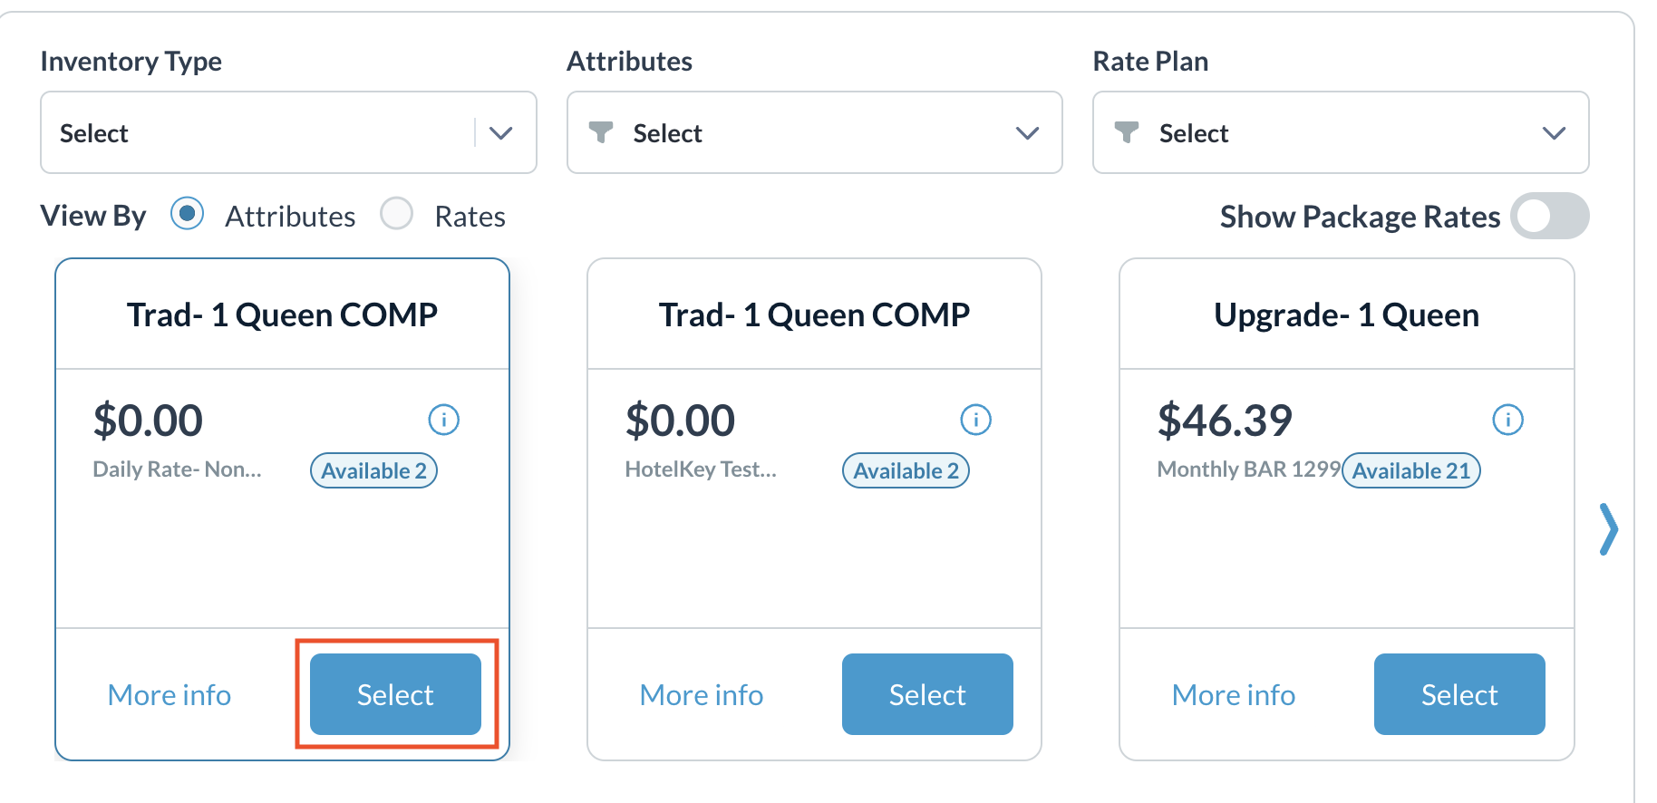1657x803 pixels.
Task: Click the right chevron arrow to see more rooms
Action: tap(1610, 528)
